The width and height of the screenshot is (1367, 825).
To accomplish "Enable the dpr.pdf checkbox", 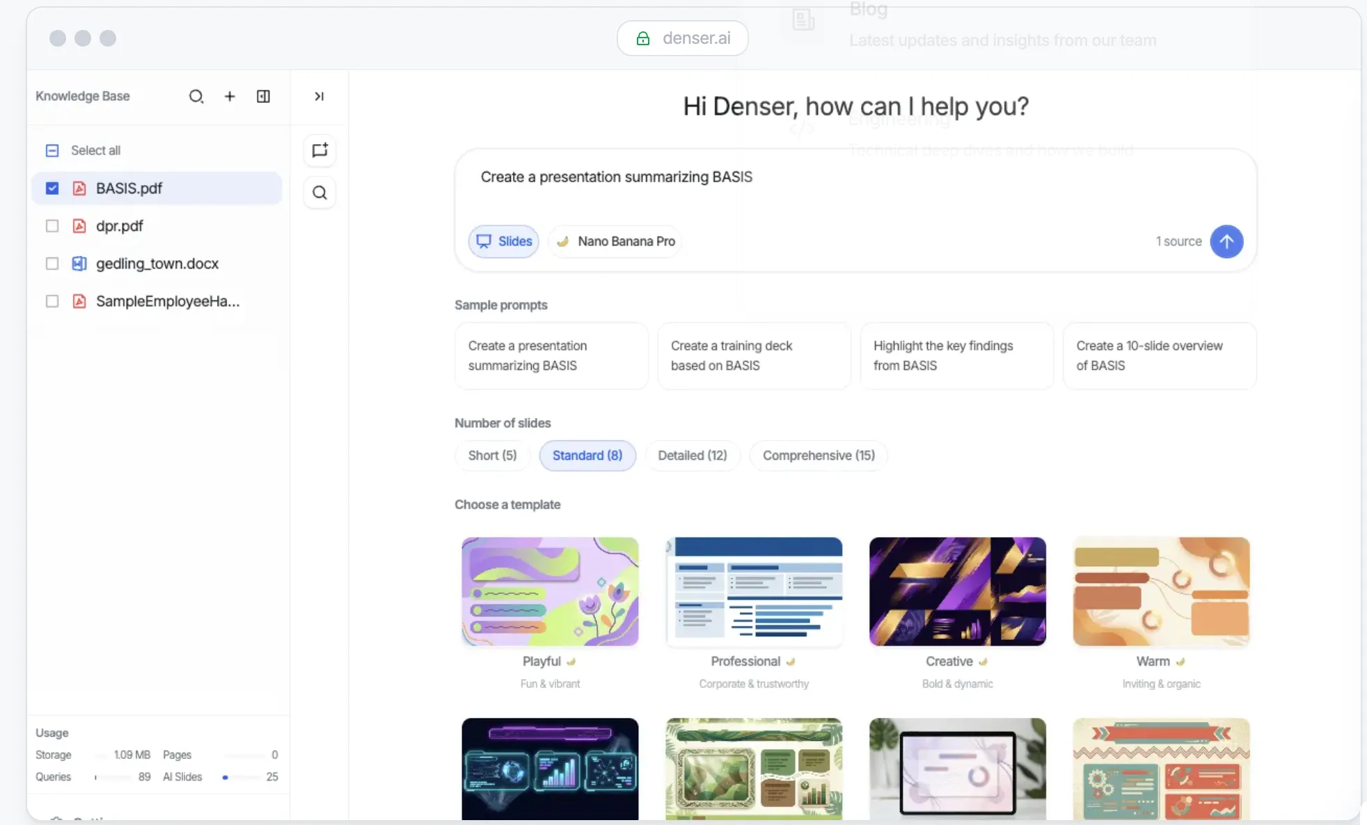I will [x=52, y=226].
